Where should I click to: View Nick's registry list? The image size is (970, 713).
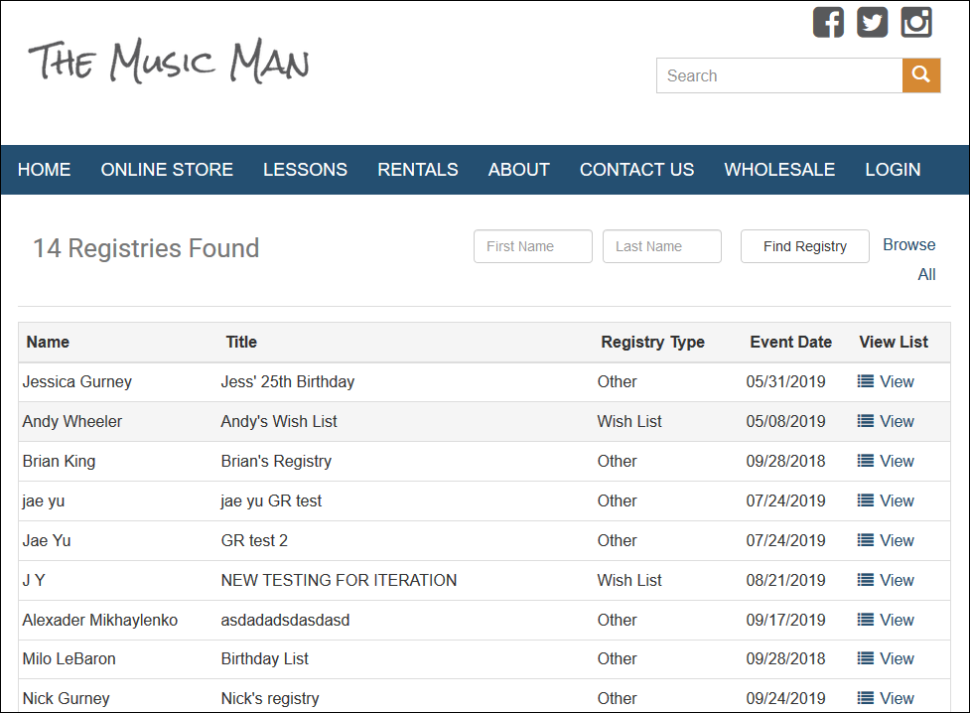897,698
